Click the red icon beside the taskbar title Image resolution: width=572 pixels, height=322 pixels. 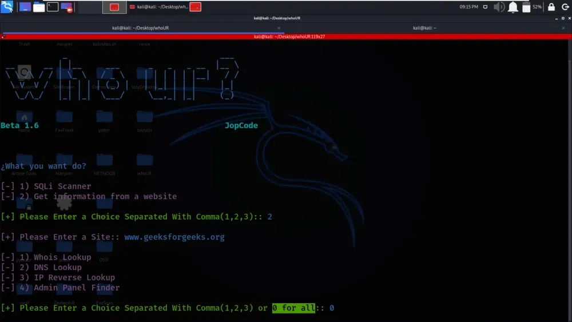196,7
